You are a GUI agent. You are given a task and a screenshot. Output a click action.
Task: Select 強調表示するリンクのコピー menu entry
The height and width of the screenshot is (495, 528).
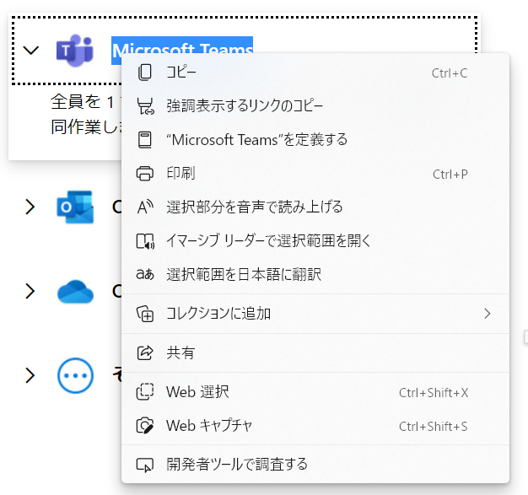tap(315, 106)
